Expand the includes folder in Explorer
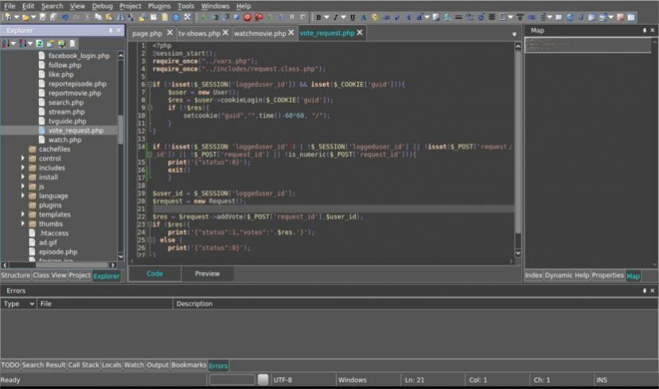 tap(23, 168)
